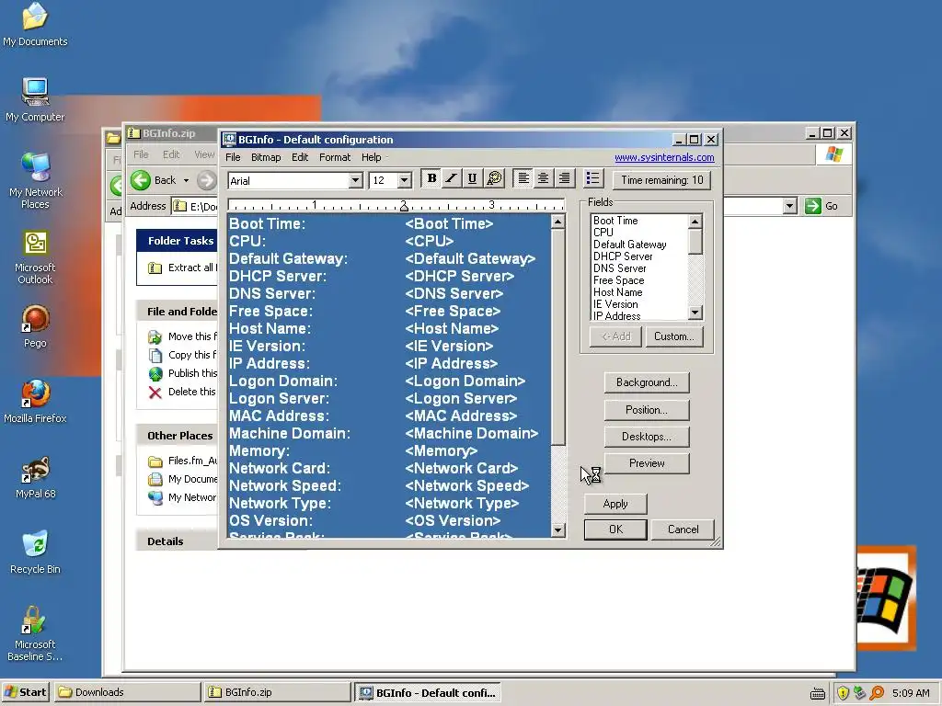Image resolution: width=942 pixels, height=706 pixels.
Task: Click the magnifier tray icon
Action: coord(877,693)
